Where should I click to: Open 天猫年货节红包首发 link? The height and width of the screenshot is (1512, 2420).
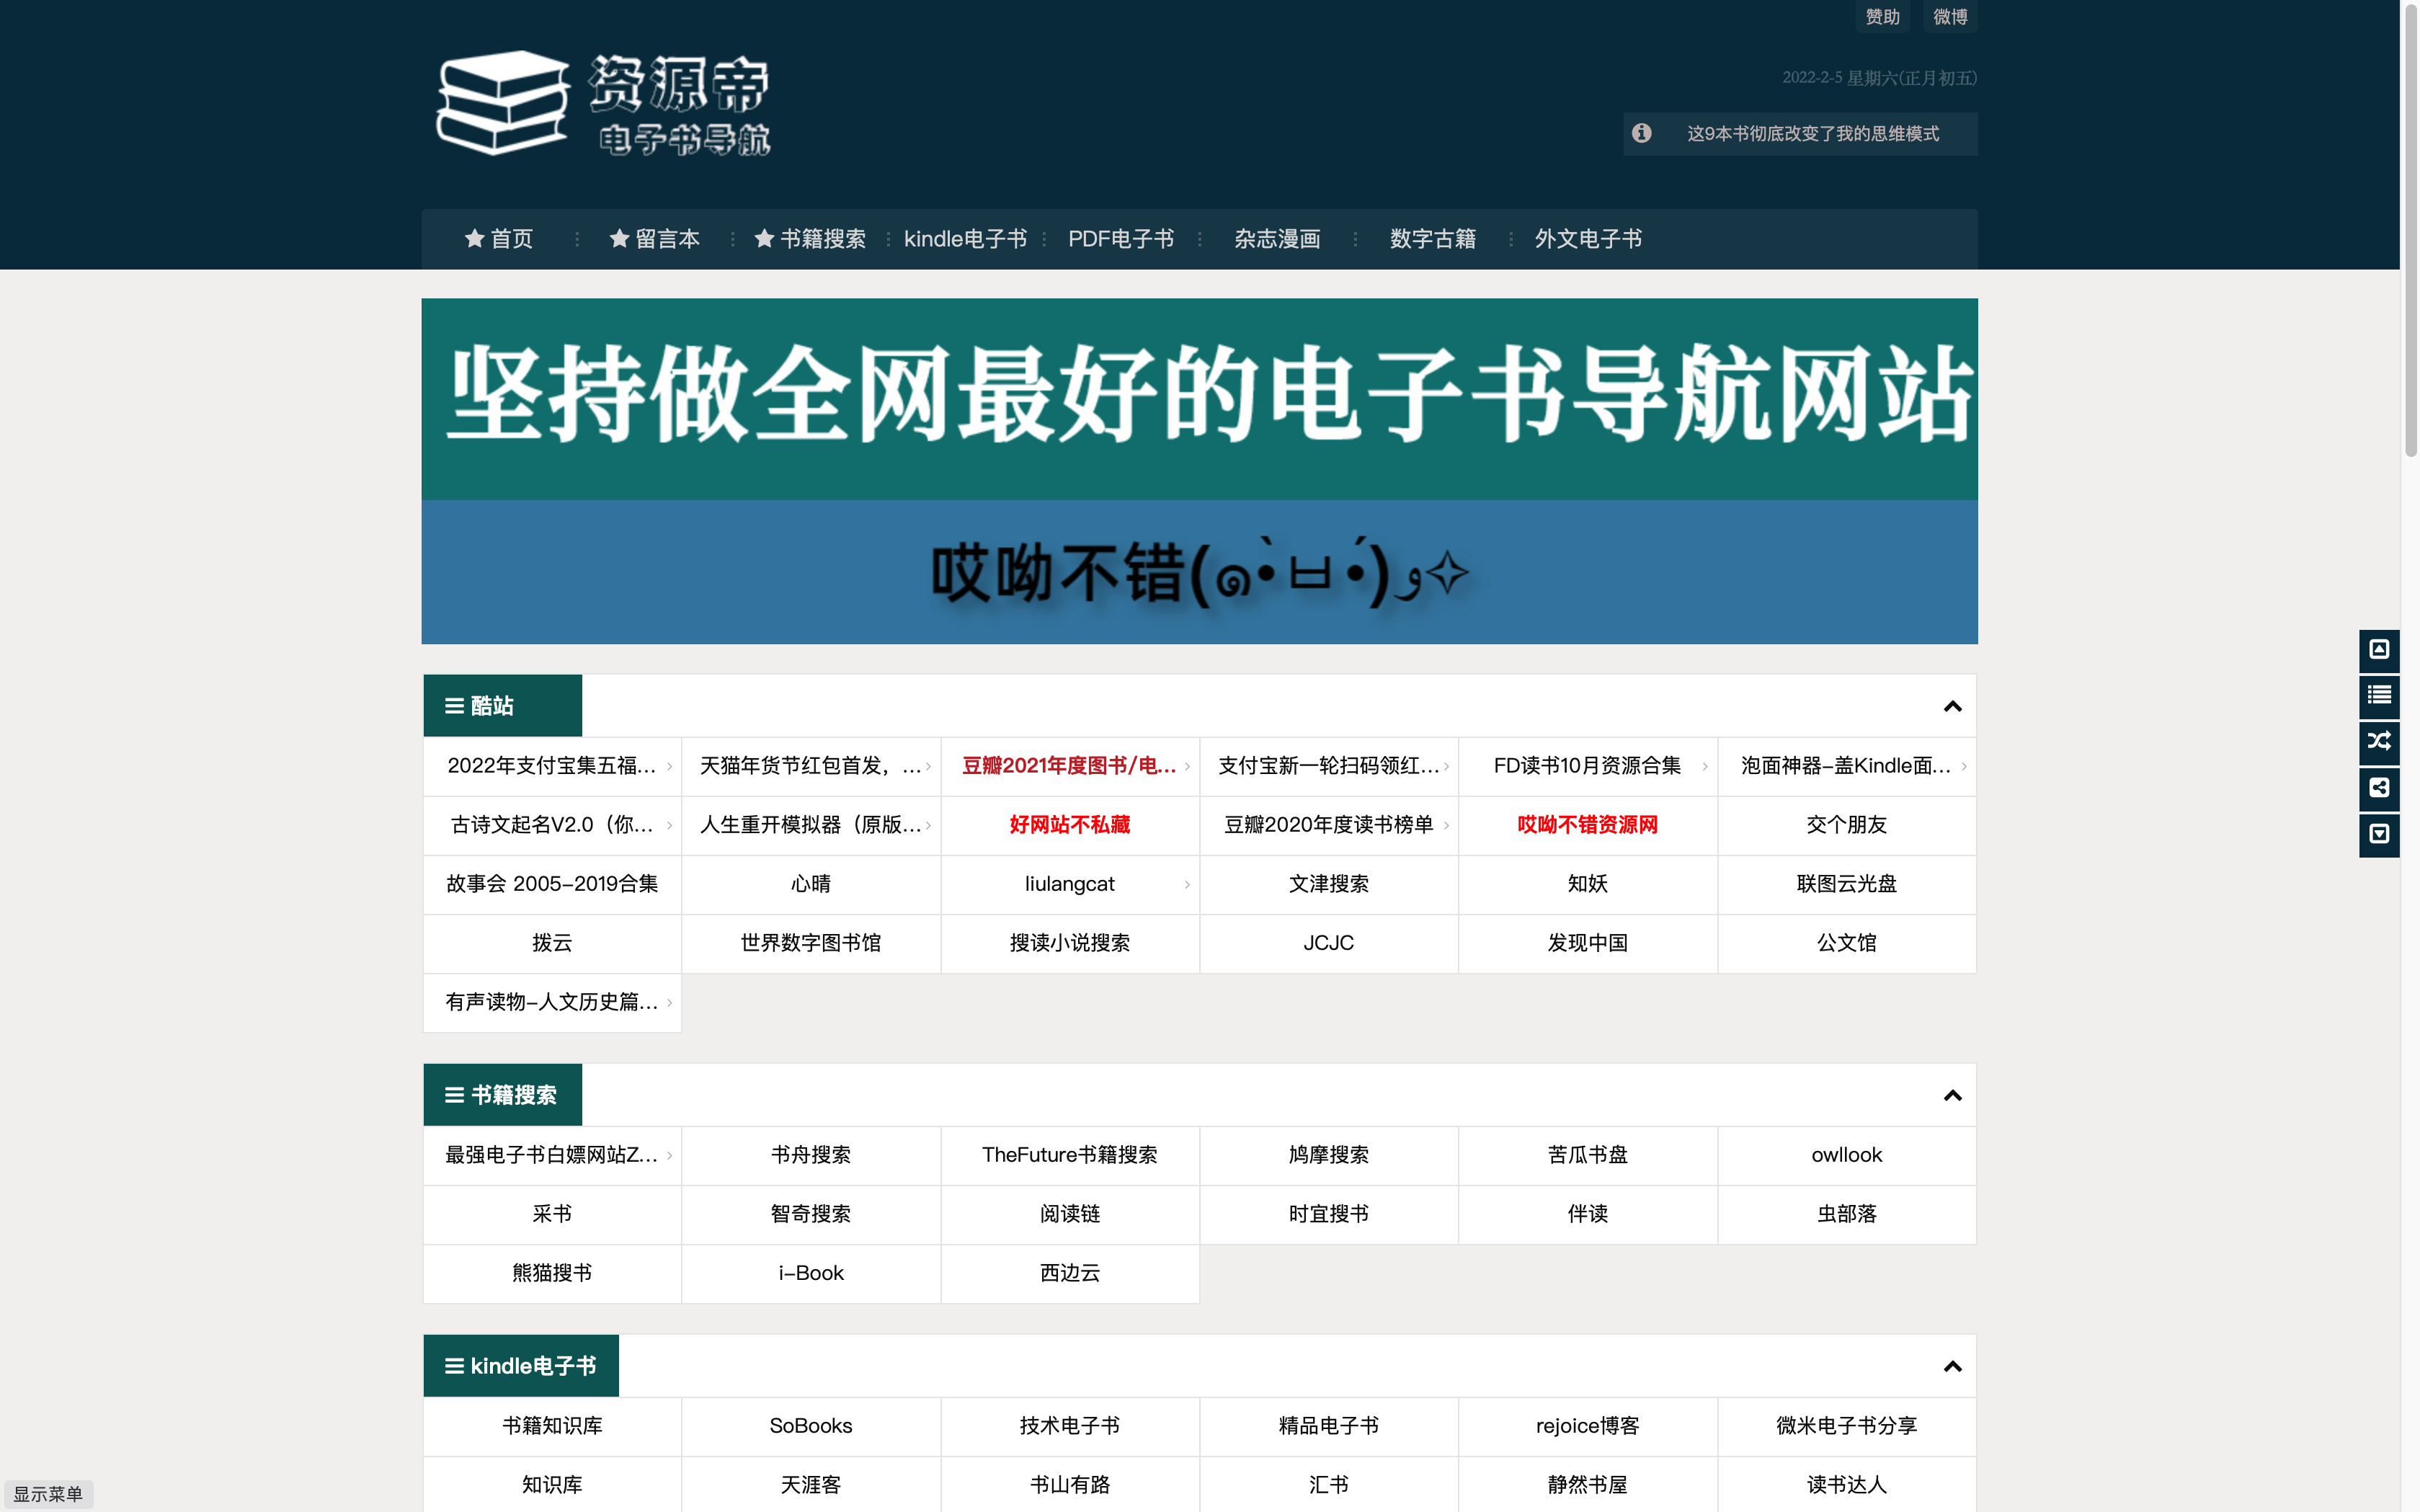pyautogui.click(x=810, y=766)
